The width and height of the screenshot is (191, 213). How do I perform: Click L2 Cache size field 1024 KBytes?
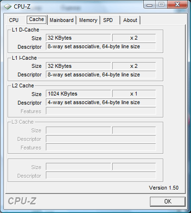pyautogui.click(x=78, y=94)
